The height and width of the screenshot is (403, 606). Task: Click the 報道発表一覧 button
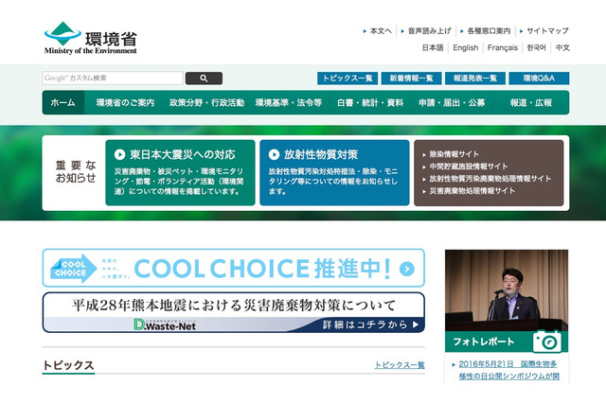(475, 79)
